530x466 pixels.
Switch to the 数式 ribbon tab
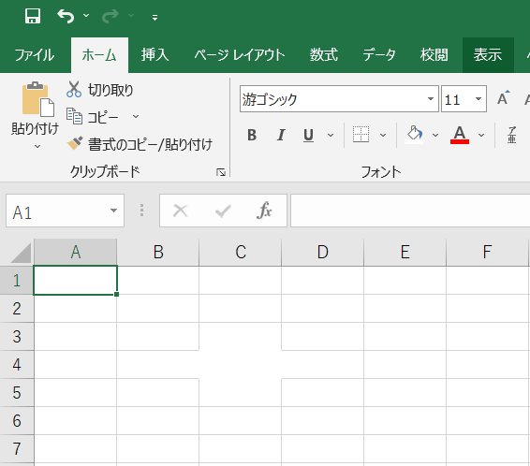(x=323, y=54)
